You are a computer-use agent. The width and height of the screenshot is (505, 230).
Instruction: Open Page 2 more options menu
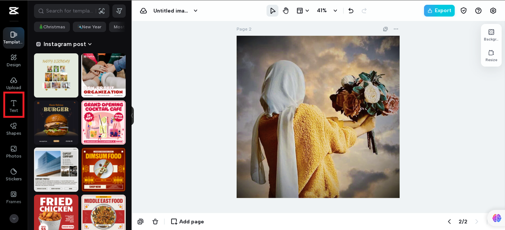click(396, 29)
